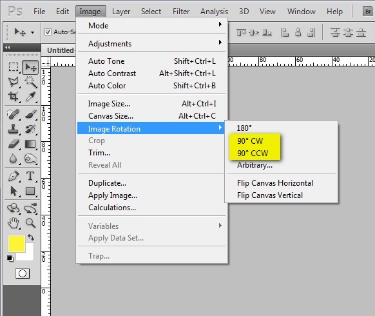Launch Bridge with the Br button
375x316 pixels.
[x=368, y=11]
